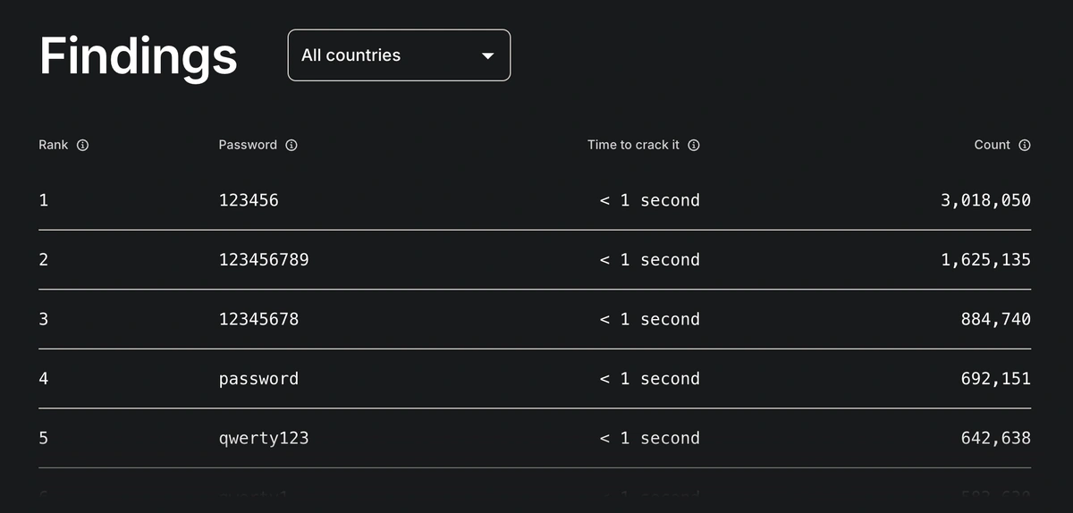Click the info icon next to Count
The width and height of the screenshot is (1073, 513).
point(1025,145)
